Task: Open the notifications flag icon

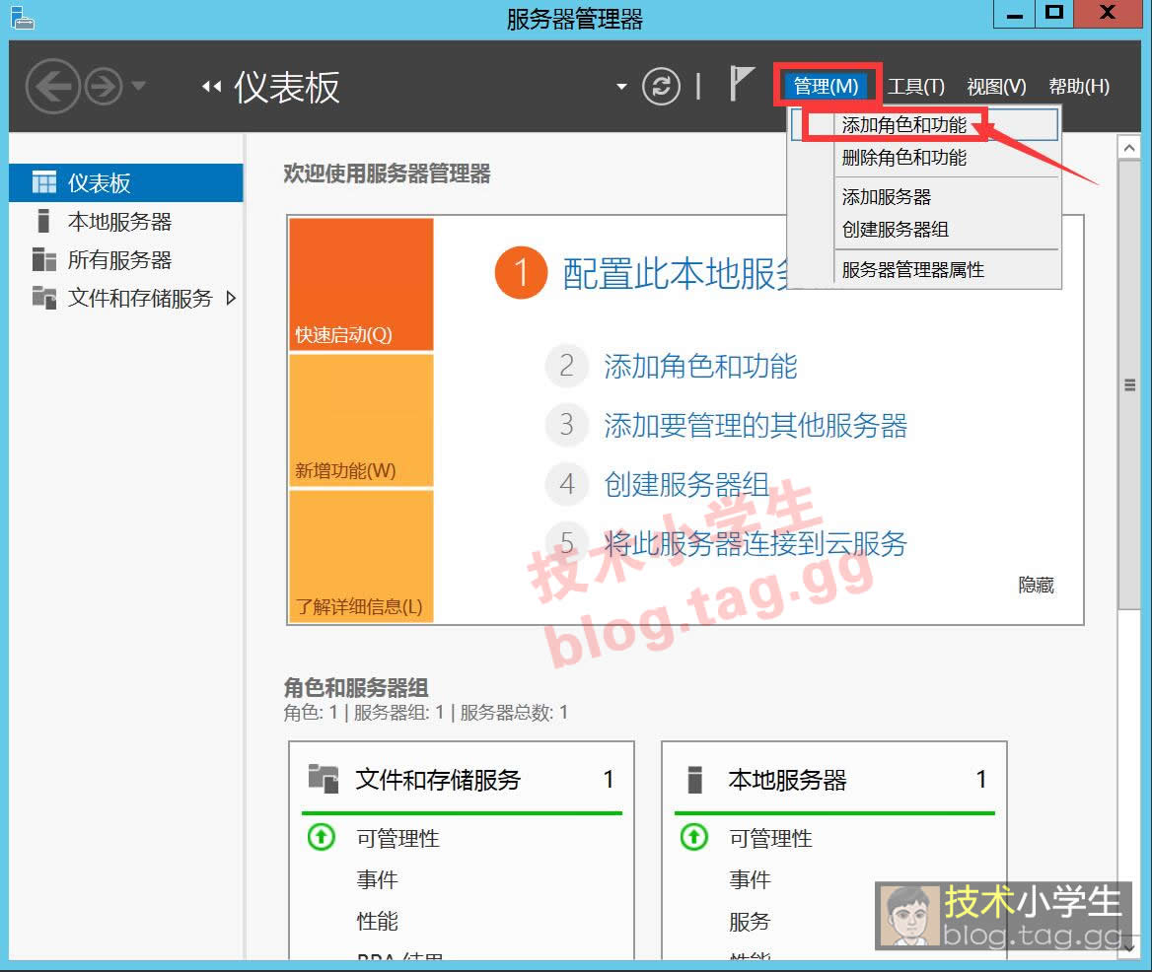Action: [741, 85]
